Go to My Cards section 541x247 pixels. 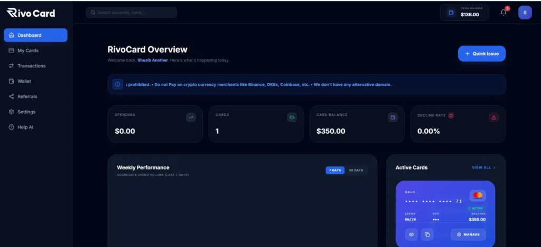(35, 51)
